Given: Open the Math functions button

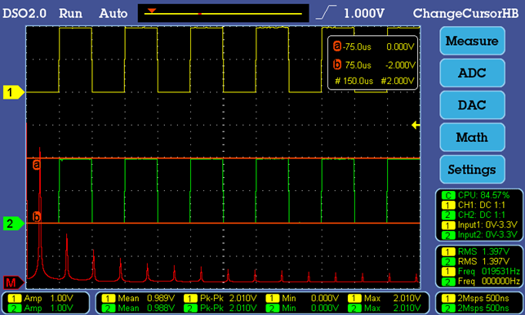Looking at the screenshot, I should pyautogui.click(x=472, y=137).
